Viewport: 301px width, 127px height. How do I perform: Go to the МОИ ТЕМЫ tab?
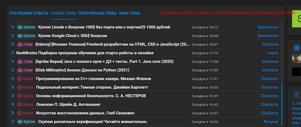pos(129,13)
